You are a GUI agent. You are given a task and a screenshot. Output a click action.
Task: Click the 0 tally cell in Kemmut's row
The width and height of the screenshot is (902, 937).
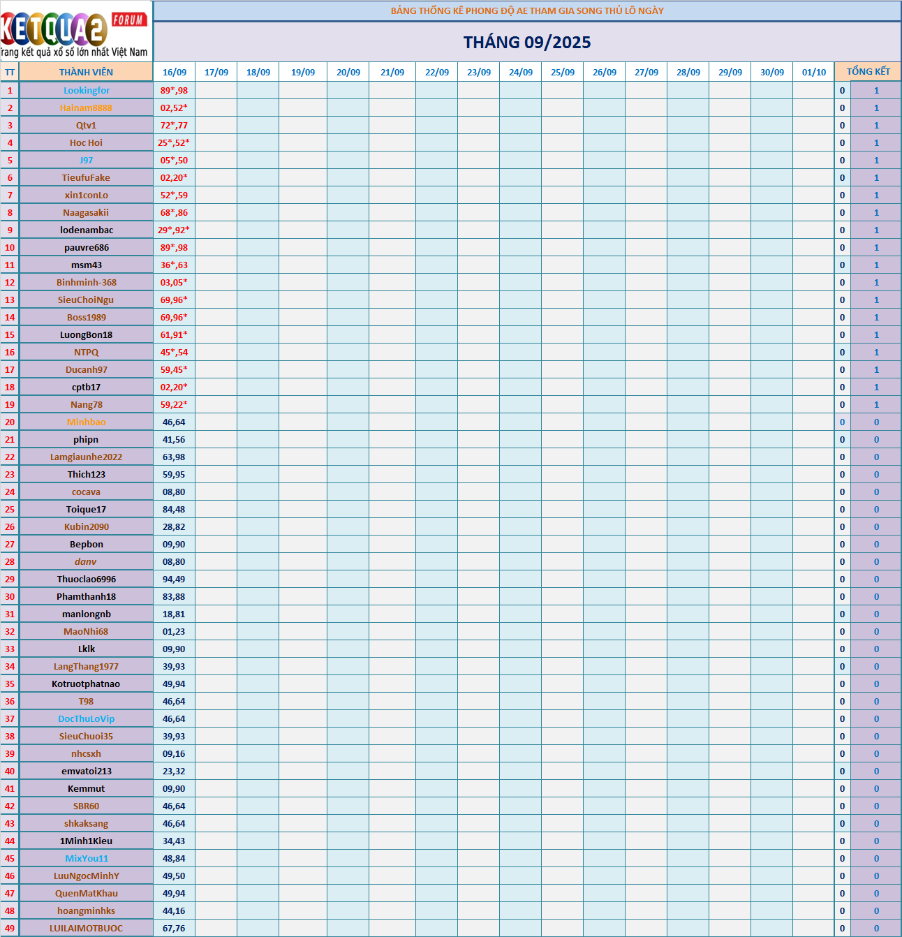click(843, 788)
